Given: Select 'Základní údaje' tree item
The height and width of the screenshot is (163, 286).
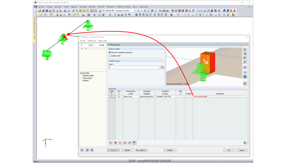Looking at the screenshot, I should (x=88, y=76).
